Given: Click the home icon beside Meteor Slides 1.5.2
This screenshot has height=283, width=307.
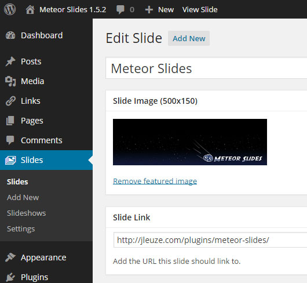Looking at the screenshot, I should [x=30, y=10].
